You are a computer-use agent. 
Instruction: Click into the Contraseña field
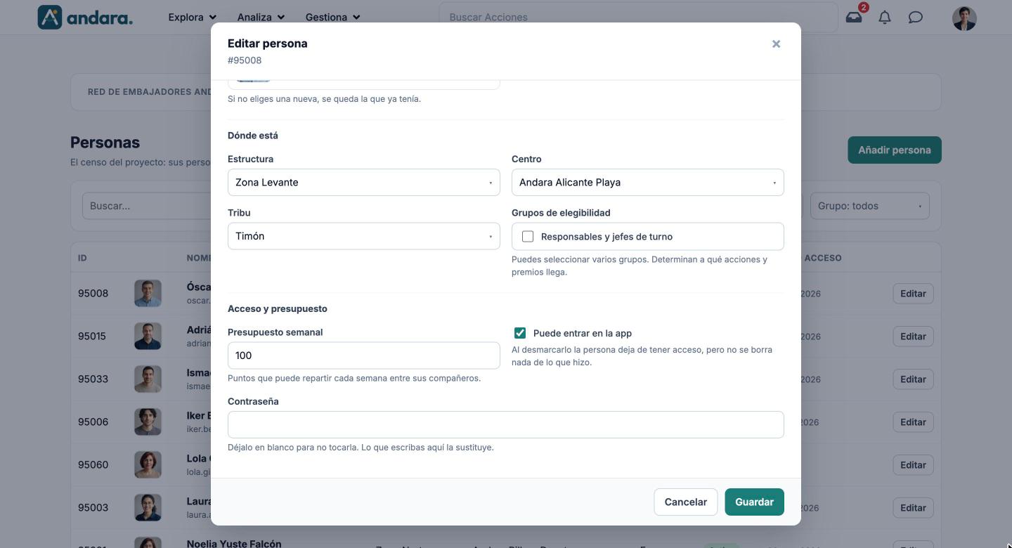pyautogui.click(x=506, y=425)
